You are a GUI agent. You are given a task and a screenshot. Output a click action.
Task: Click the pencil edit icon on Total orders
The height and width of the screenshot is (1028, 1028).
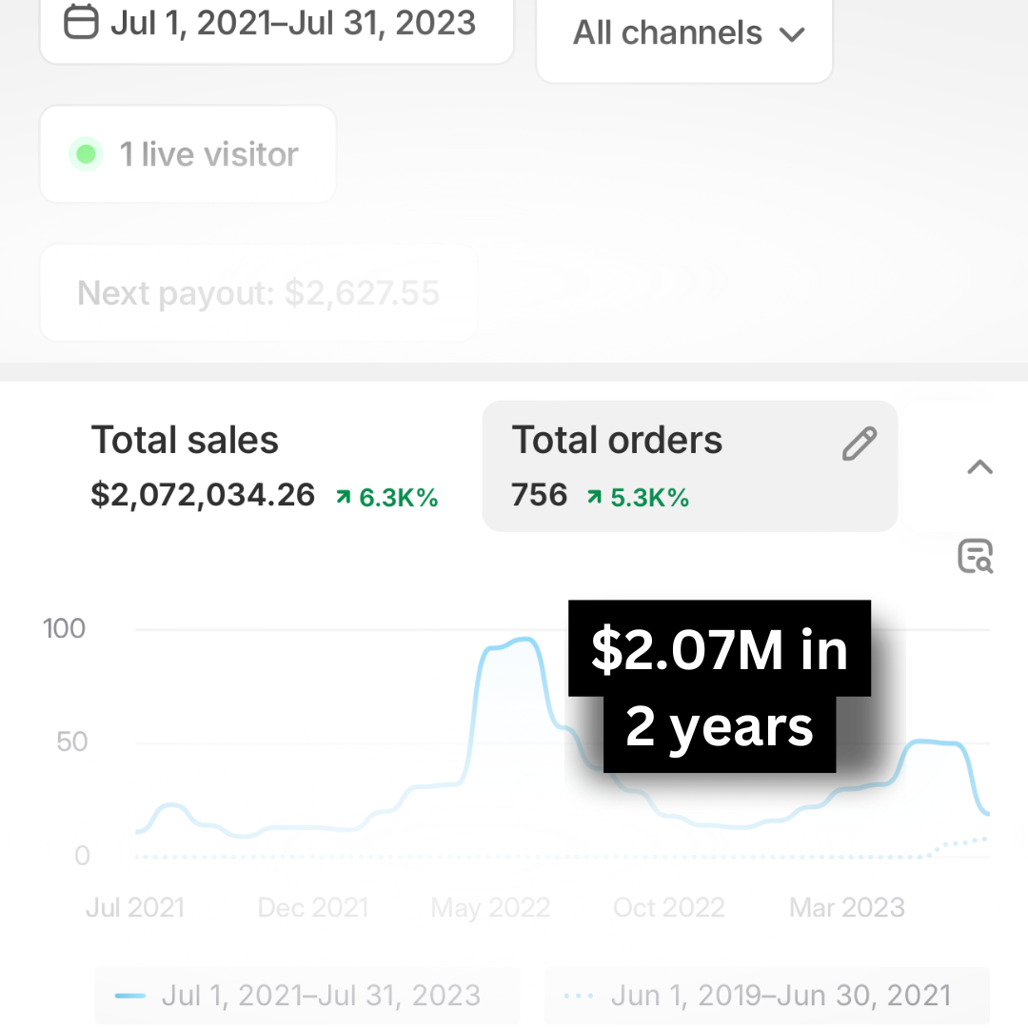859,444
